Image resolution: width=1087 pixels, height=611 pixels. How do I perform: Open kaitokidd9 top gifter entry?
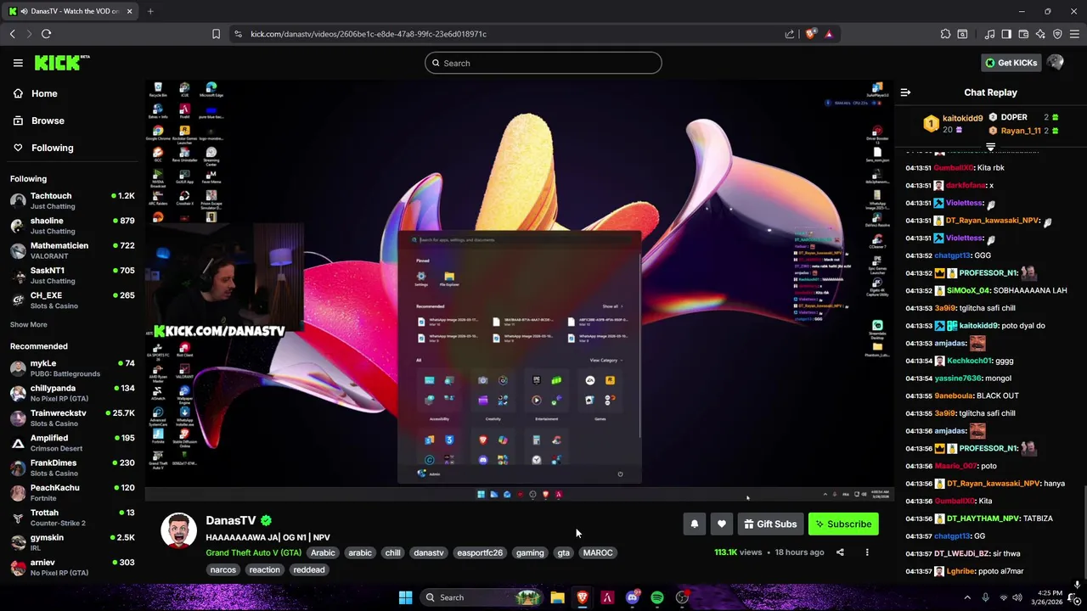point(953,124)
